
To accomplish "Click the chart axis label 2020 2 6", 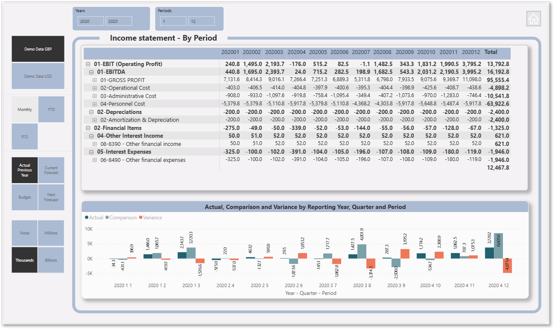I will pyautogui.click(x=295, y=285).
